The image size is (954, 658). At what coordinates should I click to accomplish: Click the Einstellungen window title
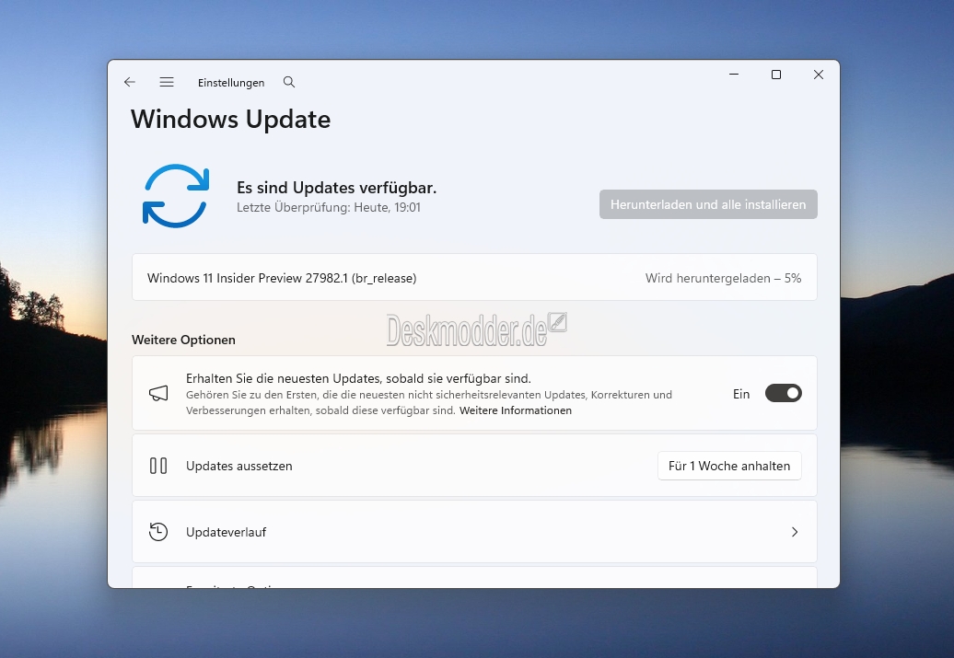pos(231,83)
